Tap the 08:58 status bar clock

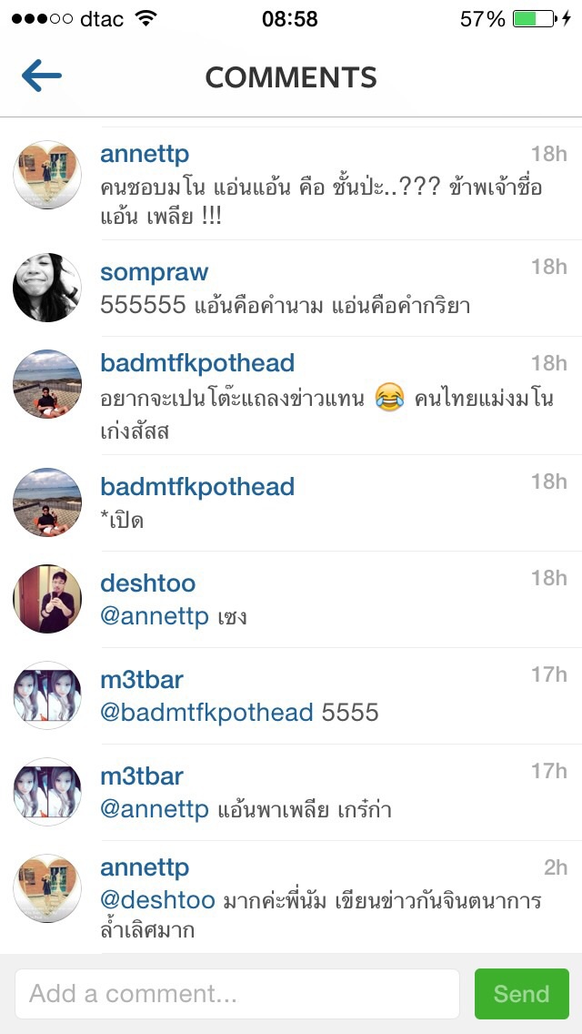290,19
